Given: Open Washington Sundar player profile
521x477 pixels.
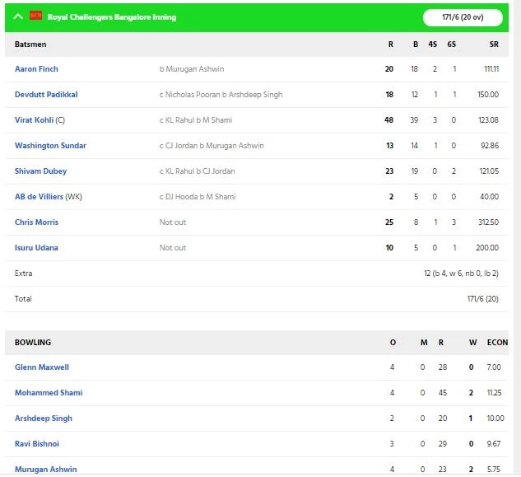Looking at the screenshot, I should [50, 146].
